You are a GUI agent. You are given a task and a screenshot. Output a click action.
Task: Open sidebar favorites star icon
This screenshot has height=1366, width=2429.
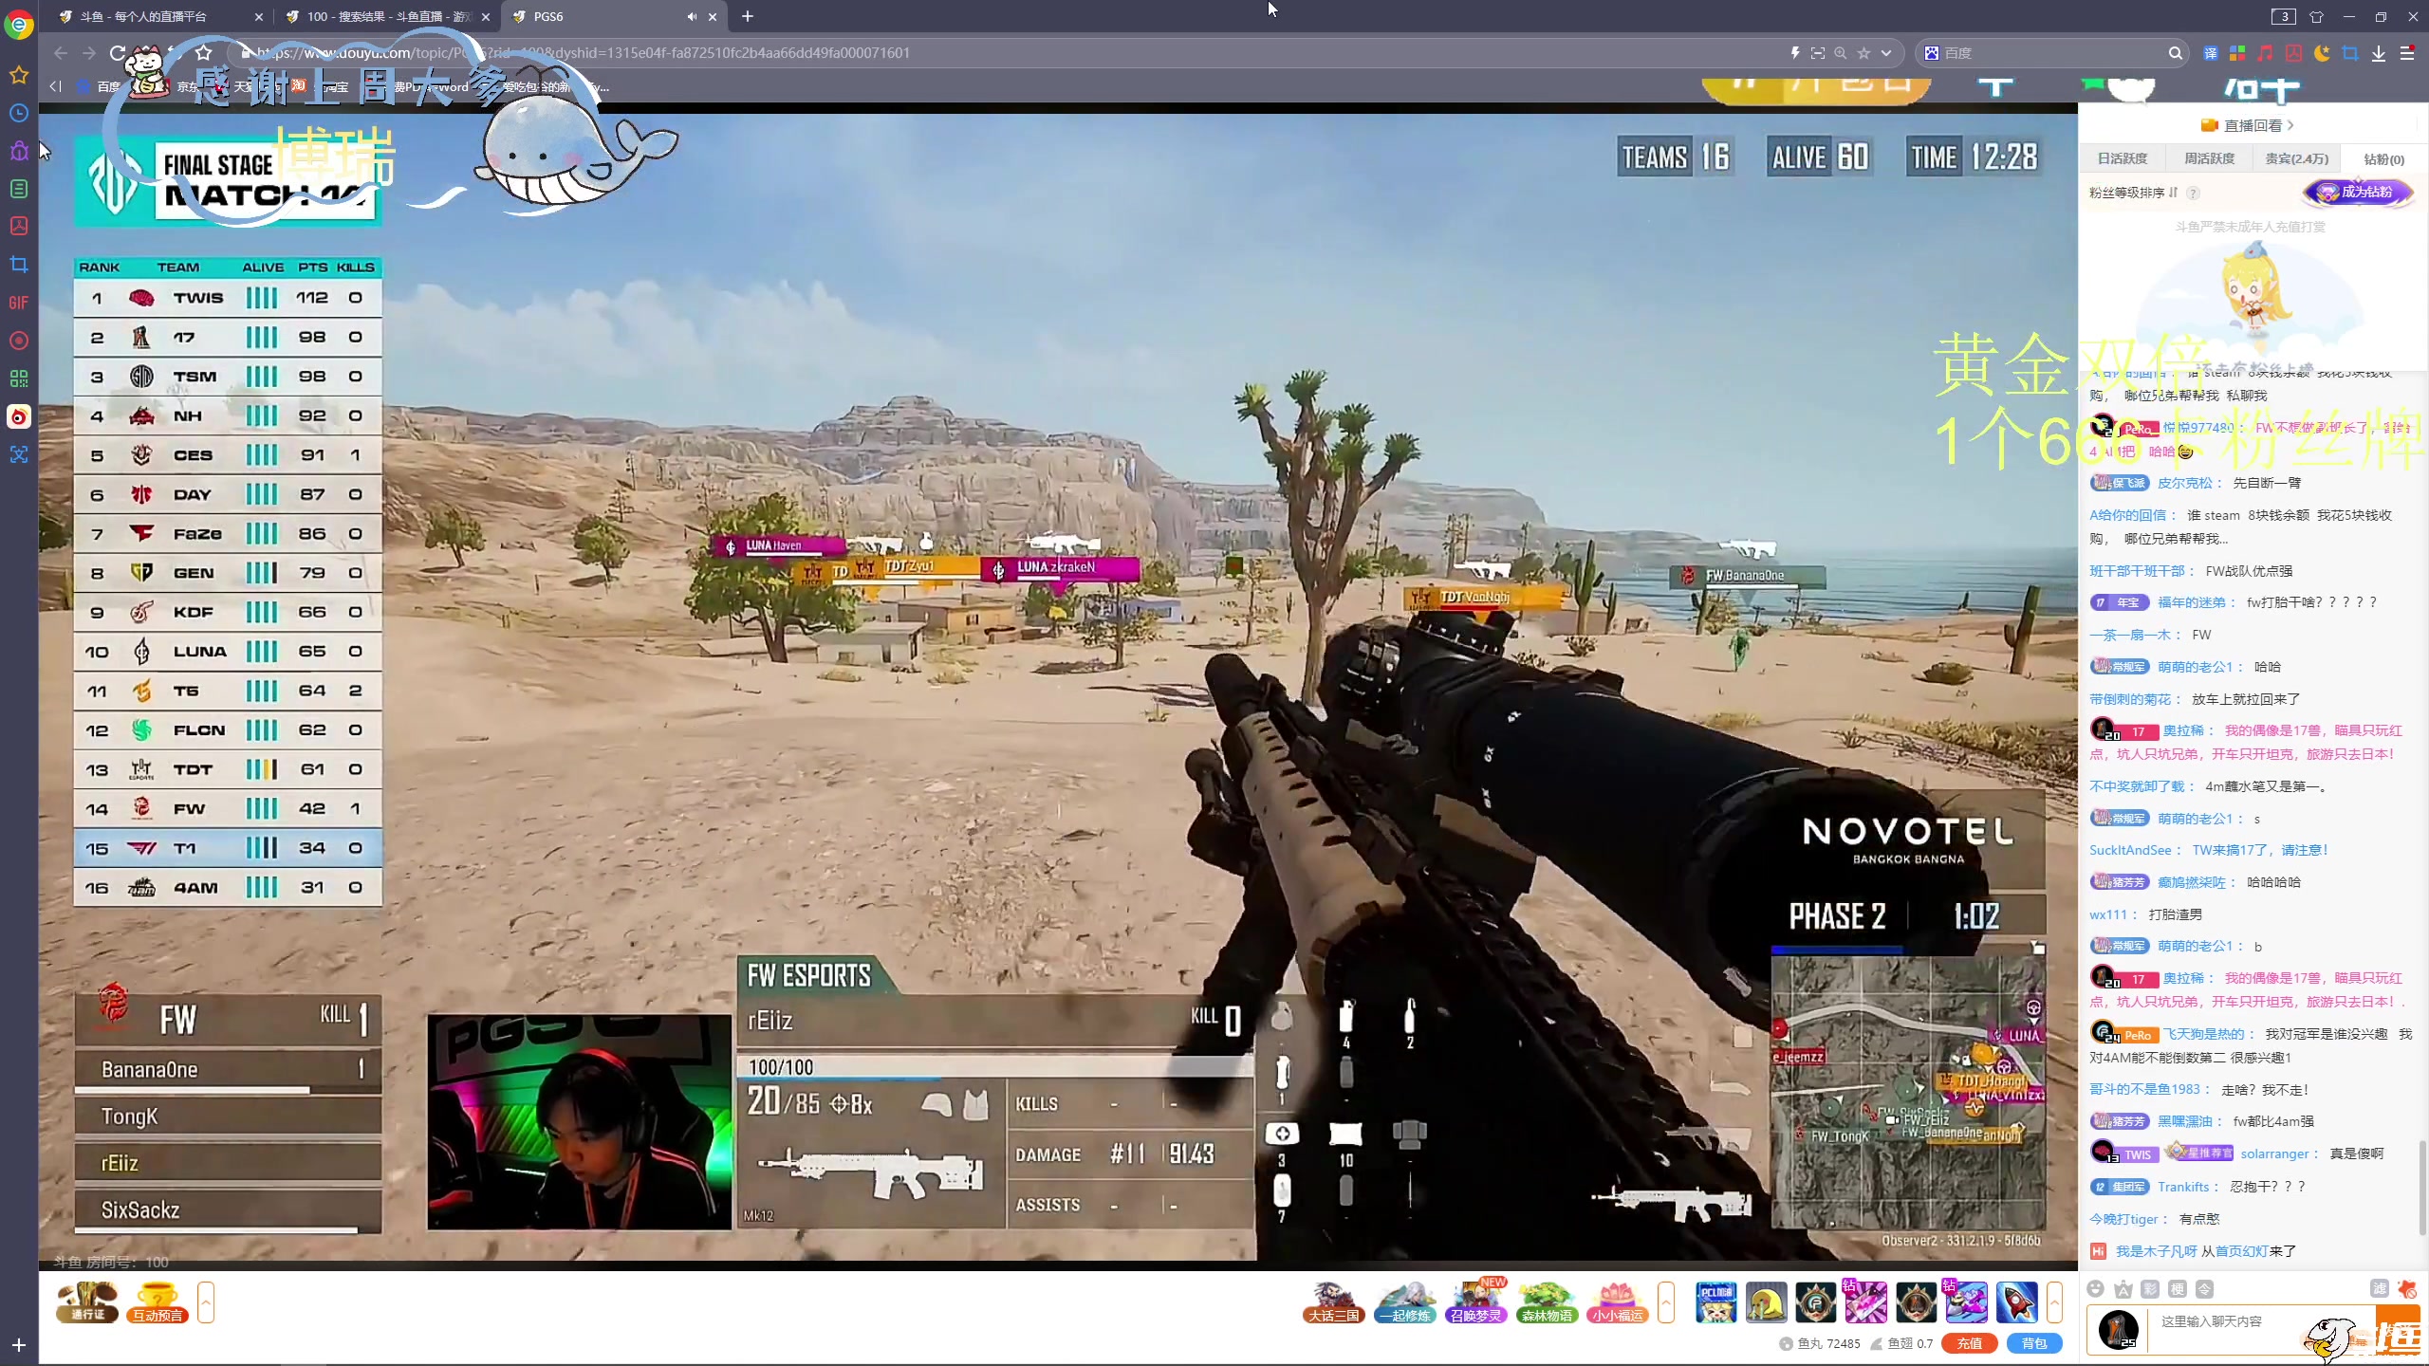tap(19, 75)
